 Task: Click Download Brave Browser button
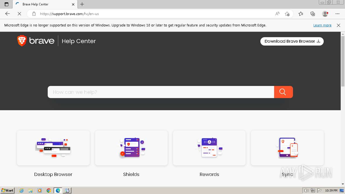[x=292, y=41]
